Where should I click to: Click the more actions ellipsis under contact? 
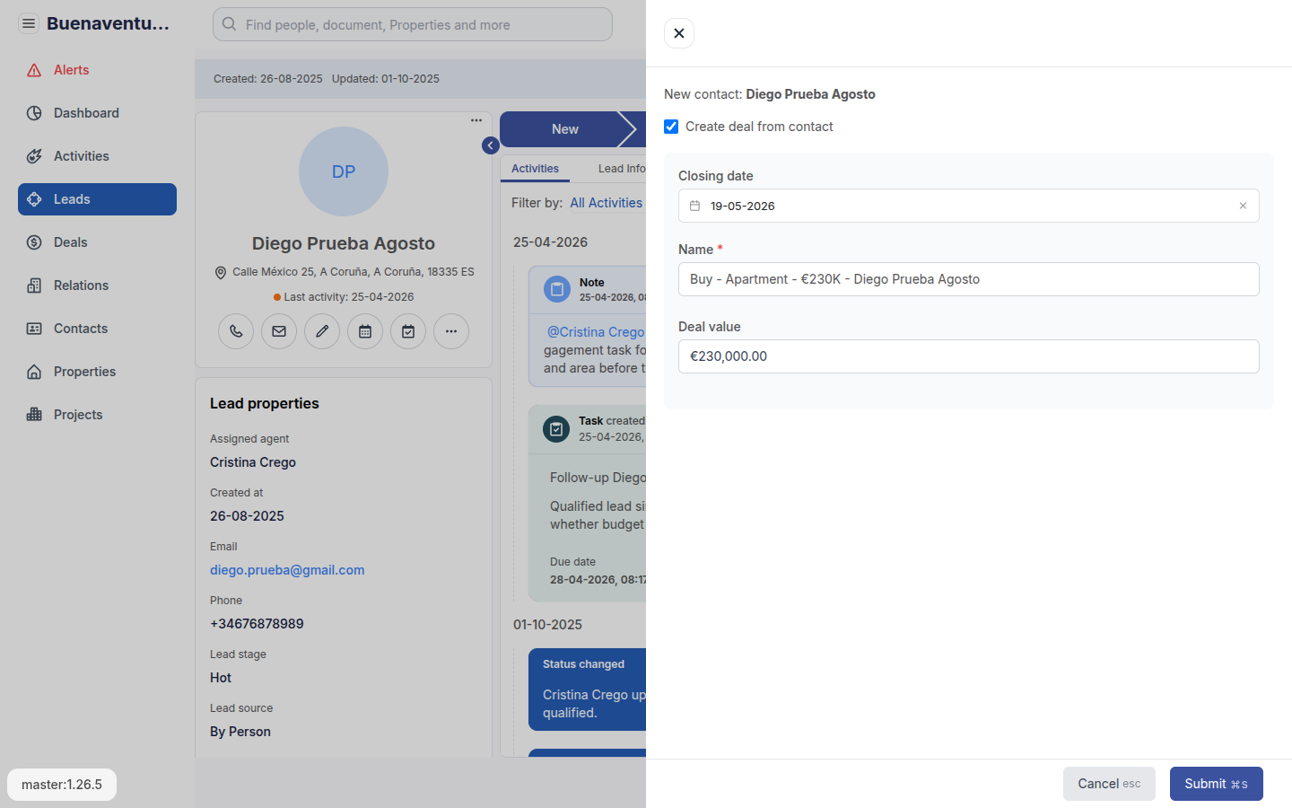click(x=451, y=331)
